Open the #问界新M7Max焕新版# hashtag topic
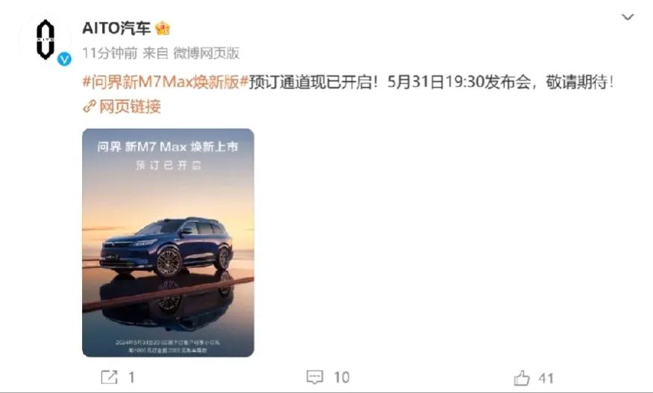The image size is (653, 393). coord(165,82)
